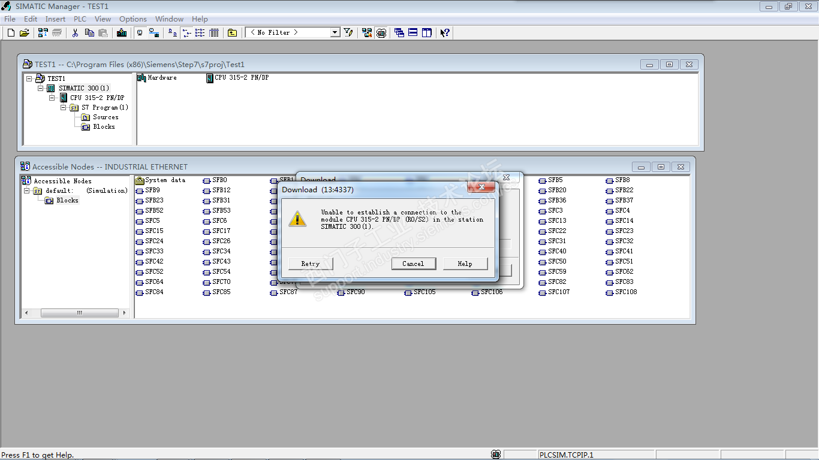
Task: Collapse the default: (Simulation) tree node
Action: tap(27, 190)
